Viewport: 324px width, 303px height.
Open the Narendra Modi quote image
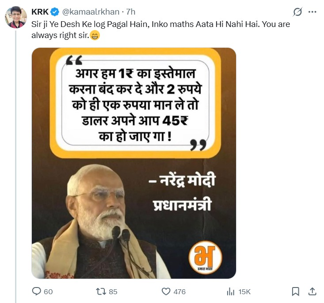coord(133,163)
